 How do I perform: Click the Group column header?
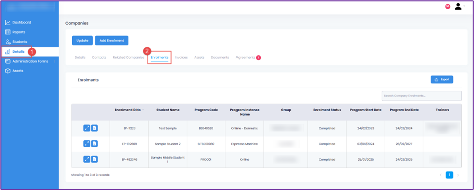coord(286,110)
